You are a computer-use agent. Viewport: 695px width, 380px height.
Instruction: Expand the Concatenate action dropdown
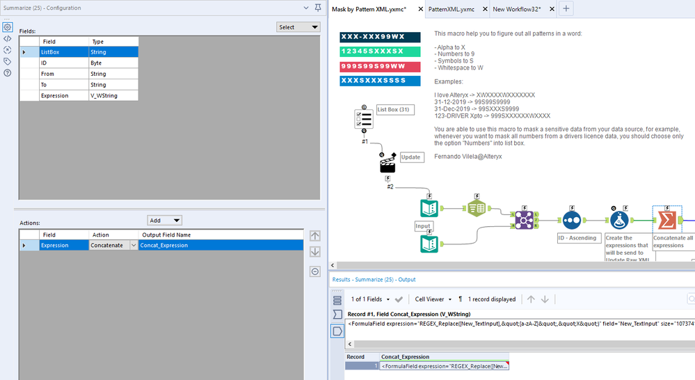[134, 245]
